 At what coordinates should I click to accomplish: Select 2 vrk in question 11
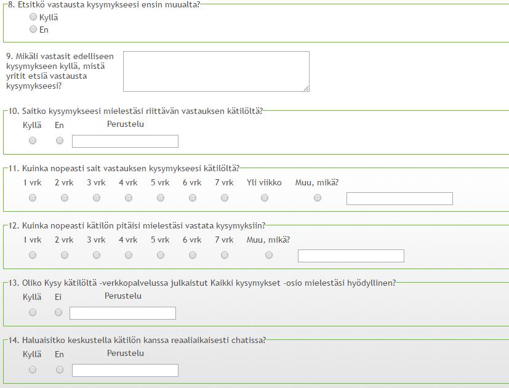(65, 198)
